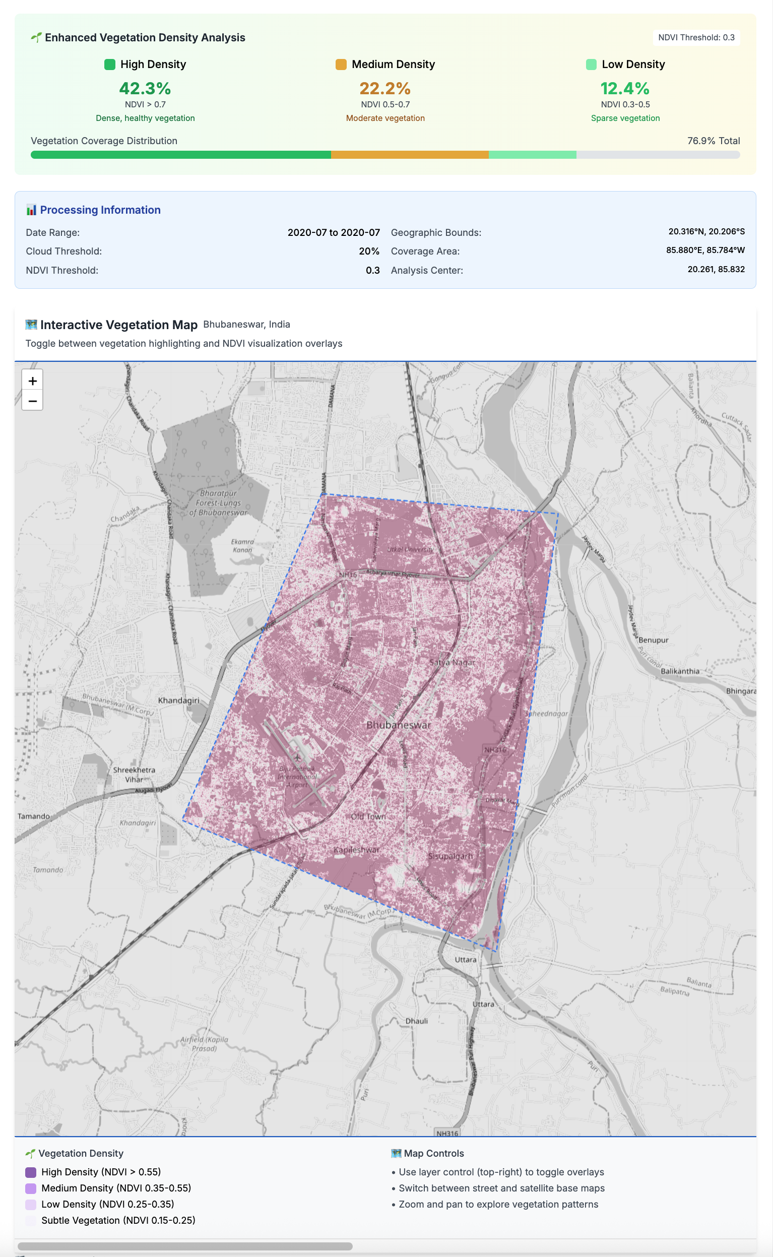This screenshot has width=773, height=1257.
Task: Zoom out on the vegetation map
Action: (x=32, y=401)
